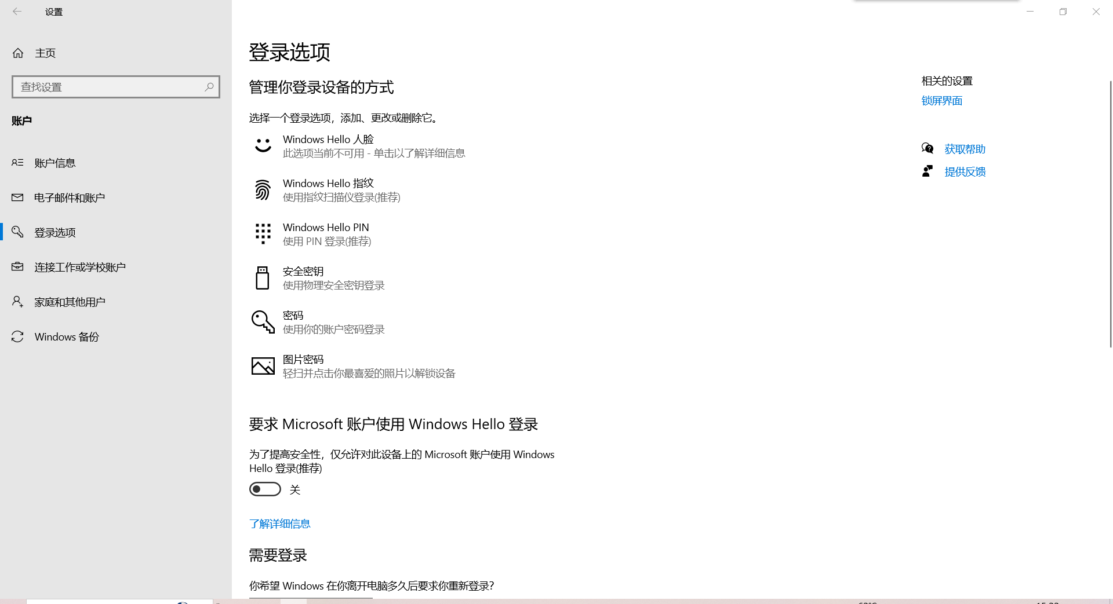This screenshot has height=604, width=1113.
Task: Open 账户信息 in the sidebar
Action: tap(116, 163)
